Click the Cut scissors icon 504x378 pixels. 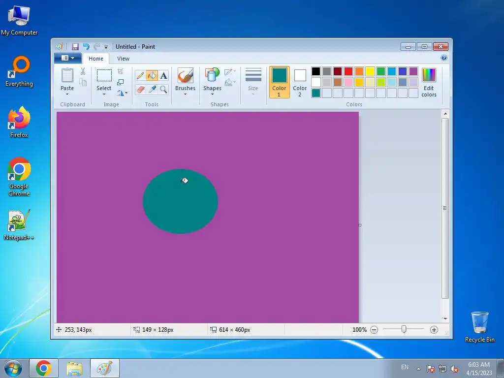[83, 71]
